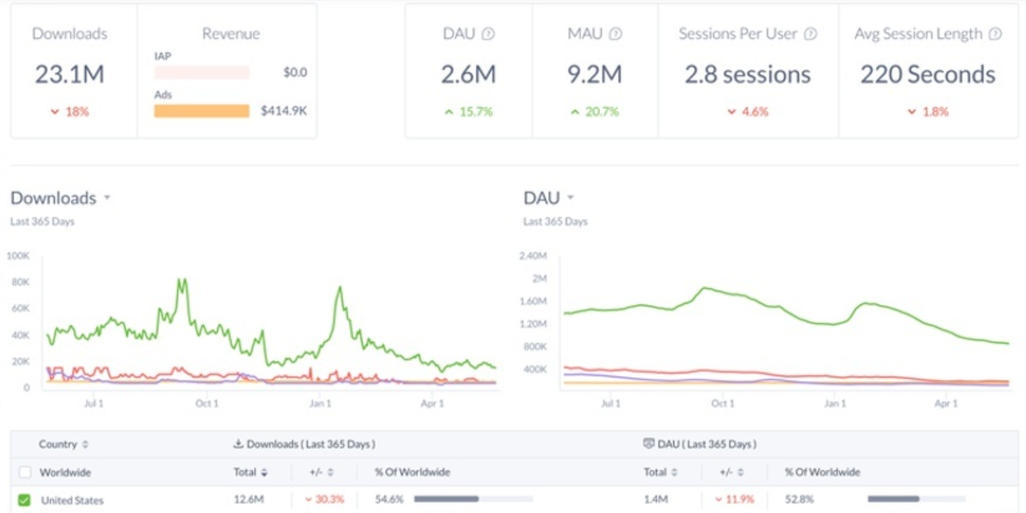This screenshot has width=1026, height=513.
Task: Click the DAU column header icon
Action: click(648, 443)
